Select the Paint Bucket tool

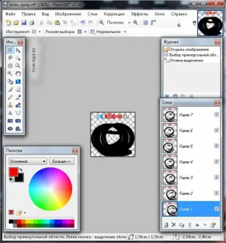(x=10, y=82)
